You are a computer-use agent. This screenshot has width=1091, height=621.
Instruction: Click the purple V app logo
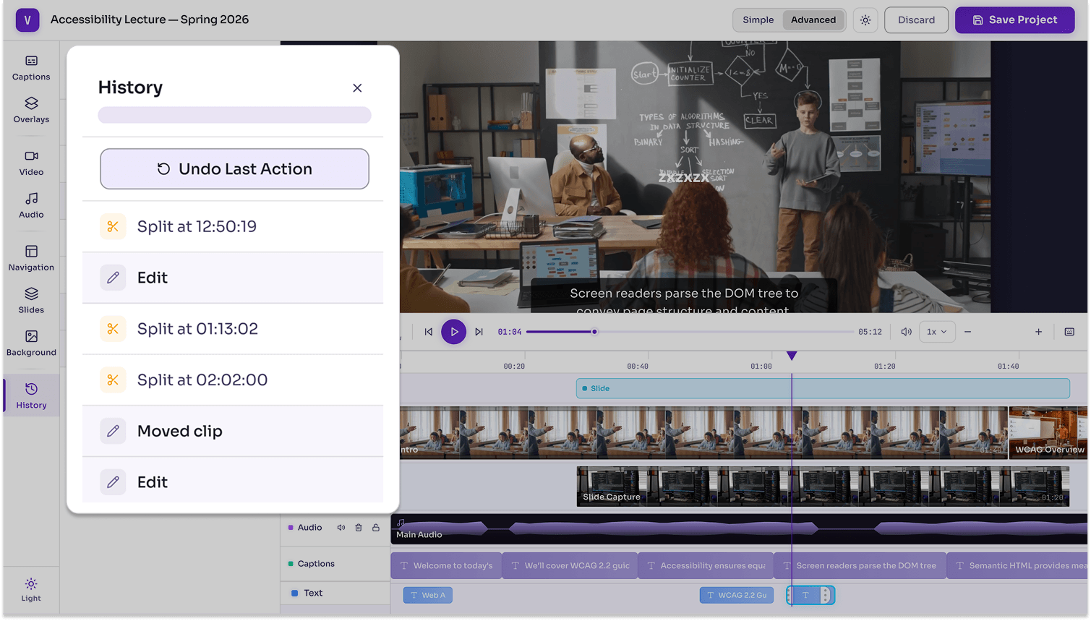point(27,20)
